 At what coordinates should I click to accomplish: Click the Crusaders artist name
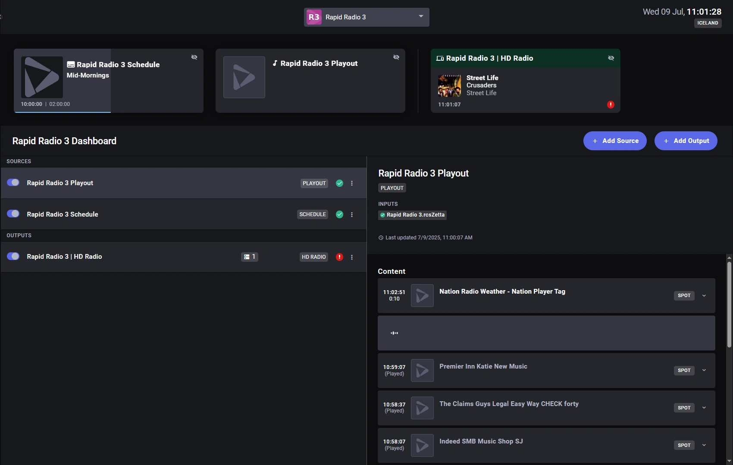click(482, 85)
